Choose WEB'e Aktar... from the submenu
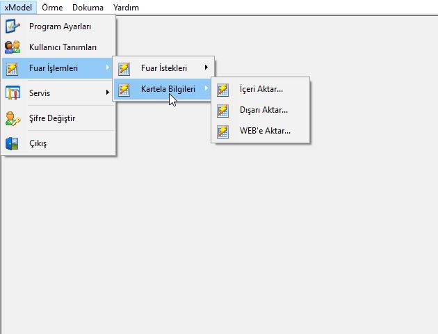 [264, 131]
